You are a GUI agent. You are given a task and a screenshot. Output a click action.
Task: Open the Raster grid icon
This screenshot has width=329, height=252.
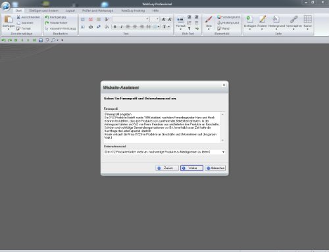(307, 19)
